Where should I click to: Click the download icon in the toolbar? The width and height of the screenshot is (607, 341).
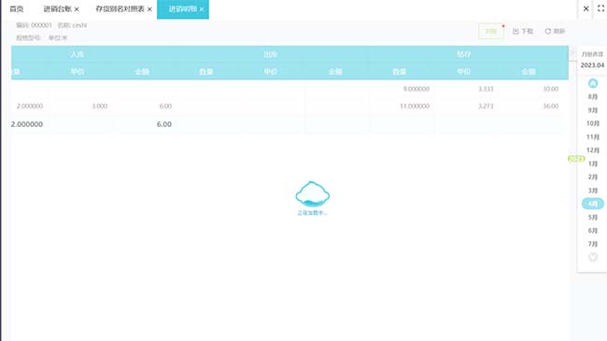[515, 32]
